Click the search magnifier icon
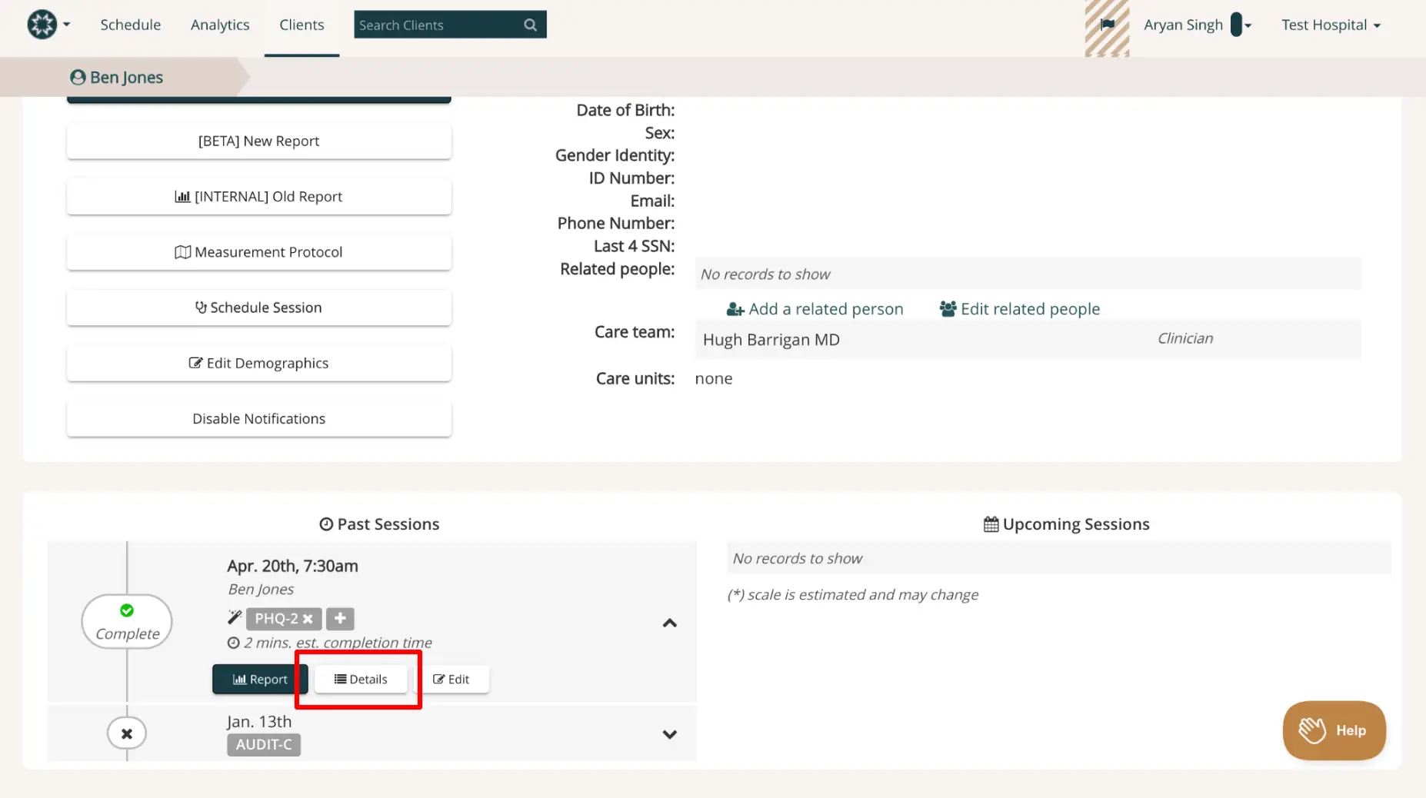This screenshot has width=1426, height=798. click(x=530, y=25)
